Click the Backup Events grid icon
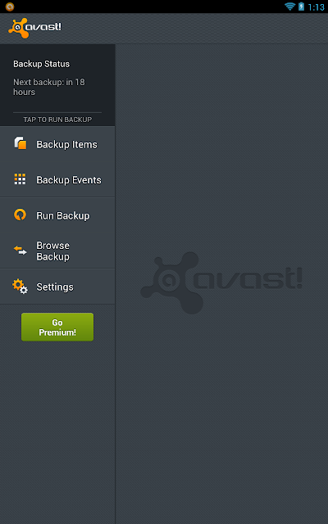 20,179
